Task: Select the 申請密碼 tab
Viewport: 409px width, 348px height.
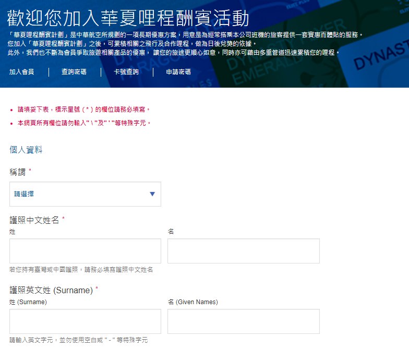Action: pos(178,72)
